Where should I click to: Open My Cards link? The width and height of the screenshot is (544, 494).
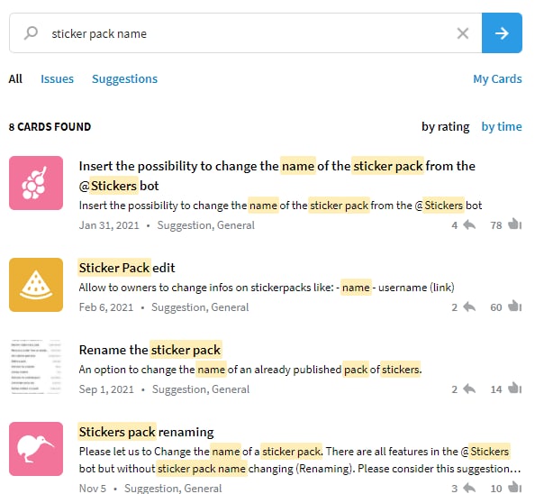(x=497, y=79)
